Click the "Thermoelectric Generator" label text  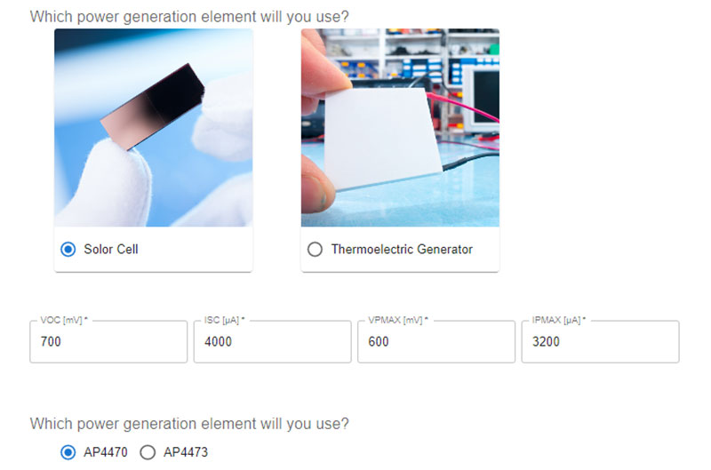point(402,250)
